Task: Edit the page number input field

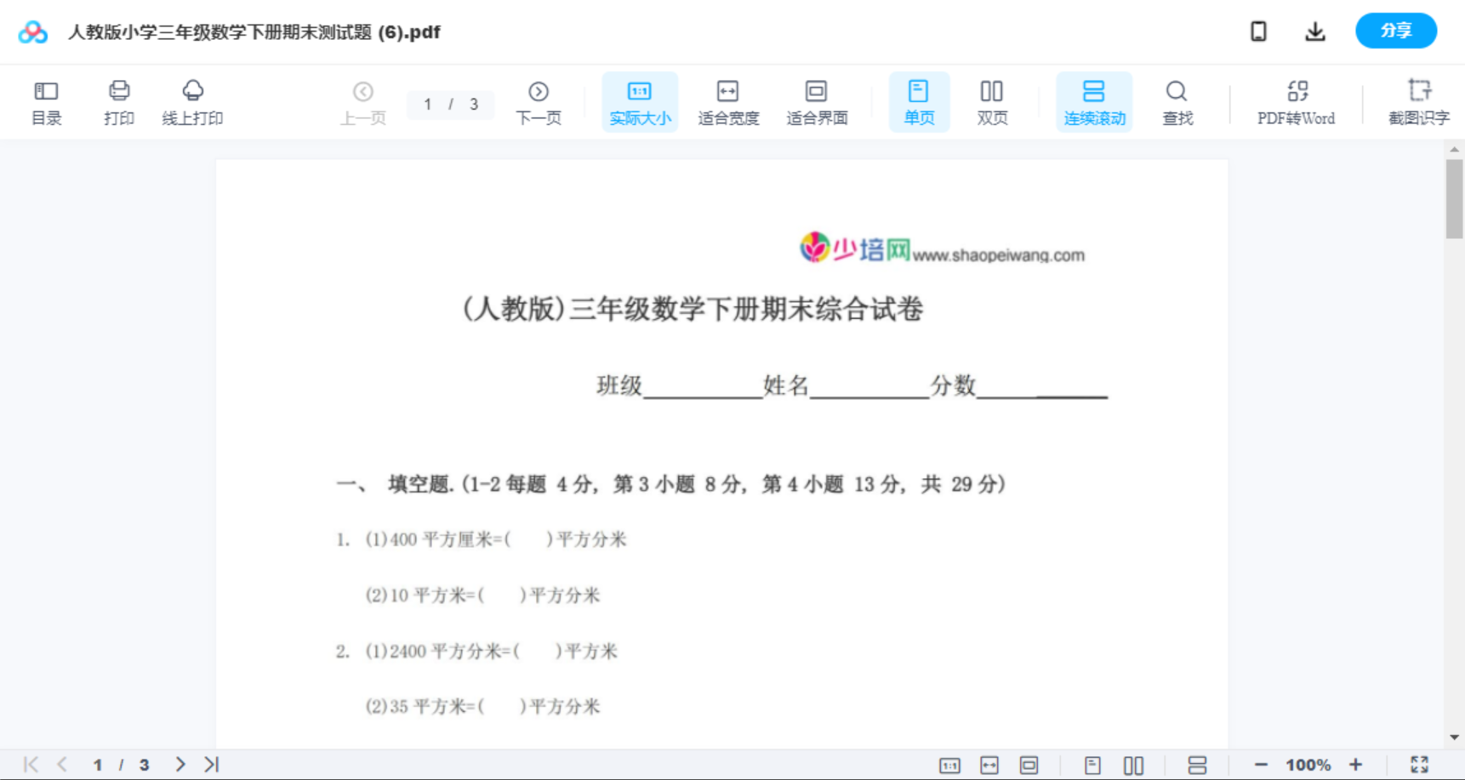Action: tap(428, 104)
